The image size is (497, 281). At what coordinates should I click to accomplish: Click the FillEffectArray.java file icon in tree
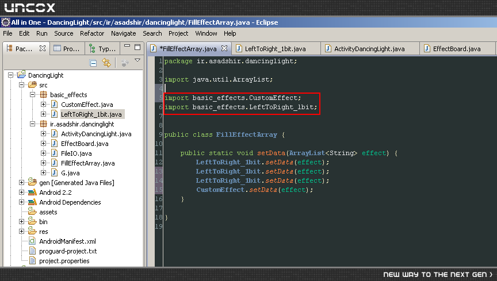[x=55, y=163]
